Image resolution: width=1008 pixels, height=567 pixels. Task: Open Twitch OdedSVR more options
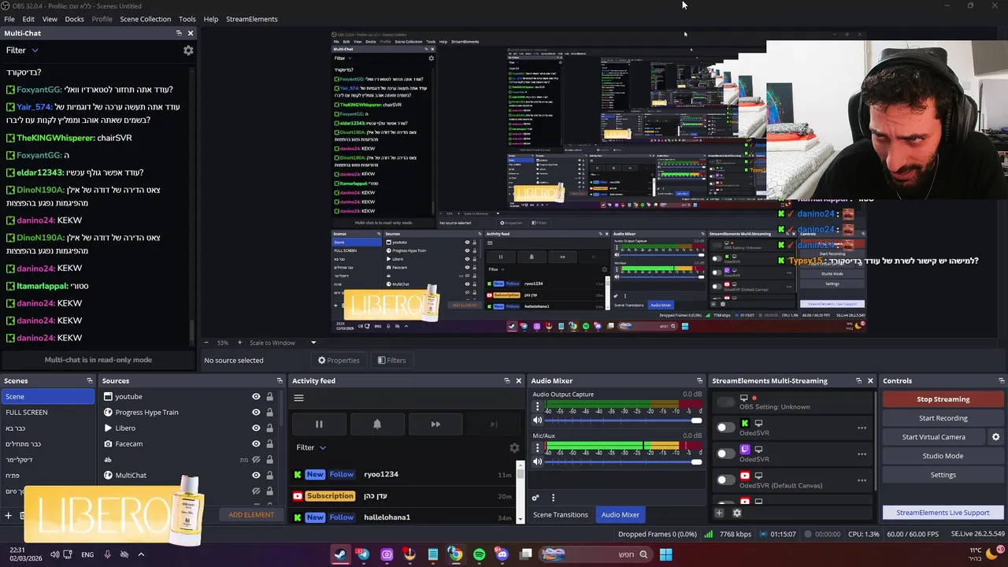(x=862, y=454)
